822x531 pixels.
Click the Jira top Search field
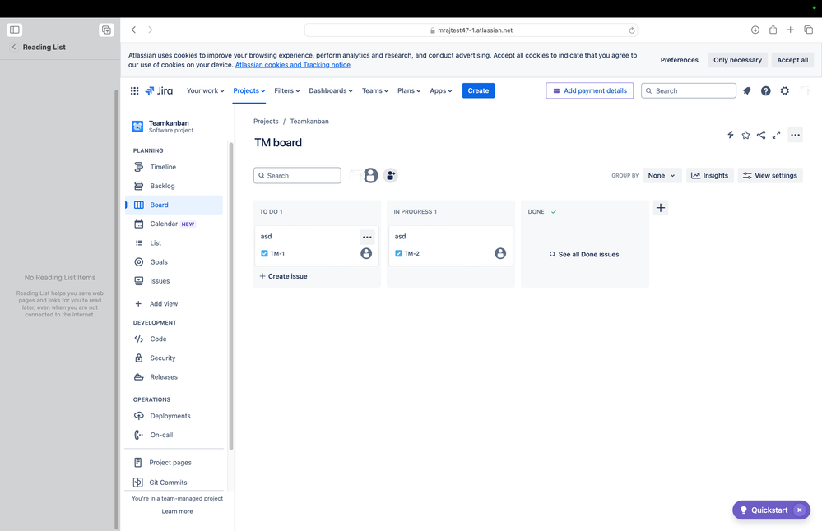click(689, 90)
